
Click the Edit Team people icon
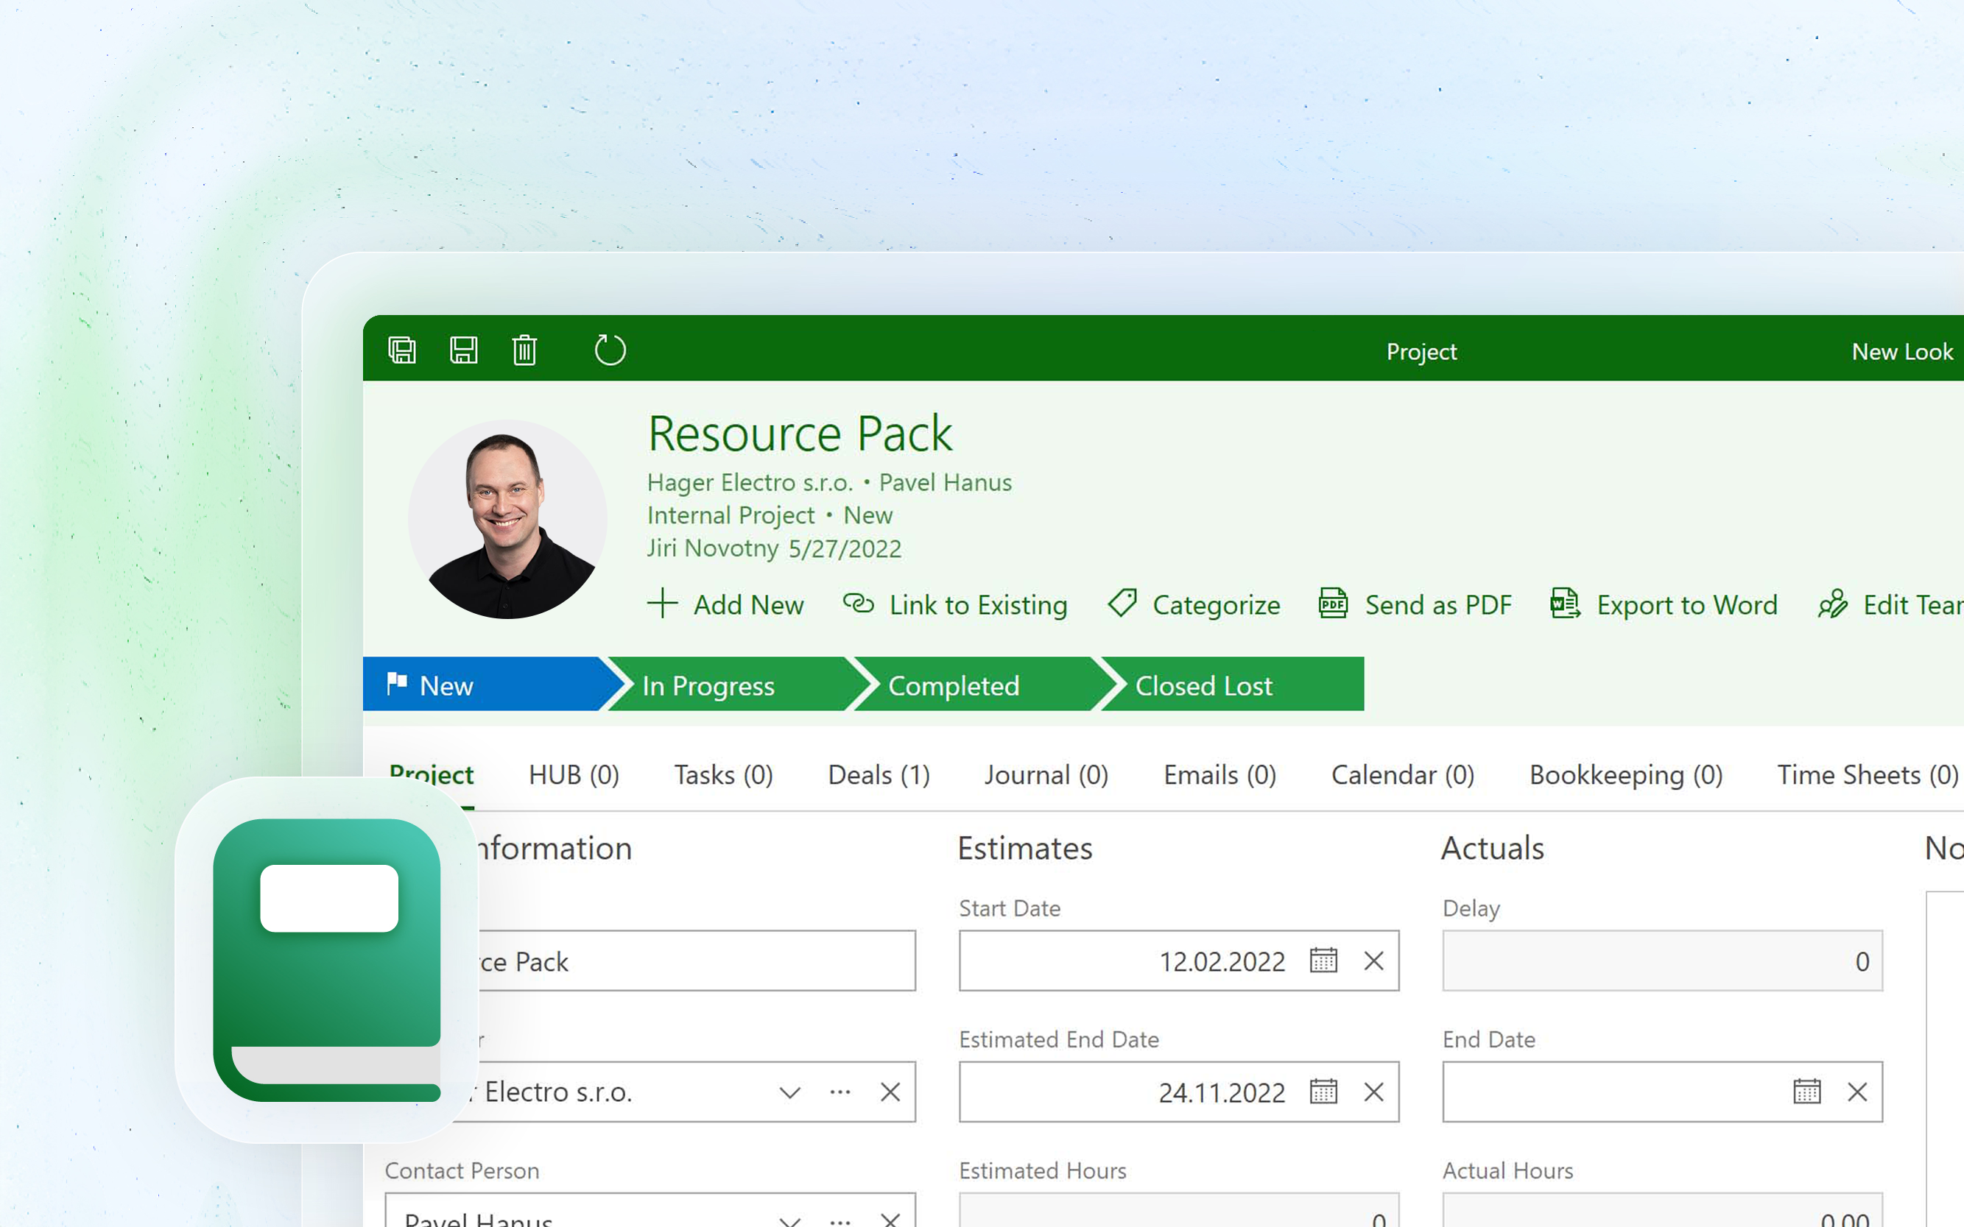[1832, 604]
